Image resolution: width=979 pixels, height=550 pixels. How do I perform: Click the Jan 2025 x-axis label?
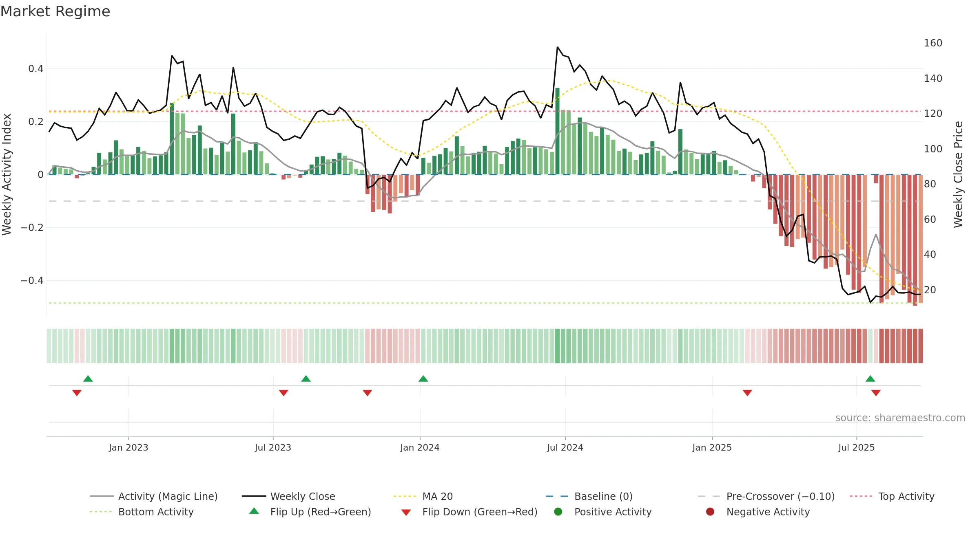point(712,447)
